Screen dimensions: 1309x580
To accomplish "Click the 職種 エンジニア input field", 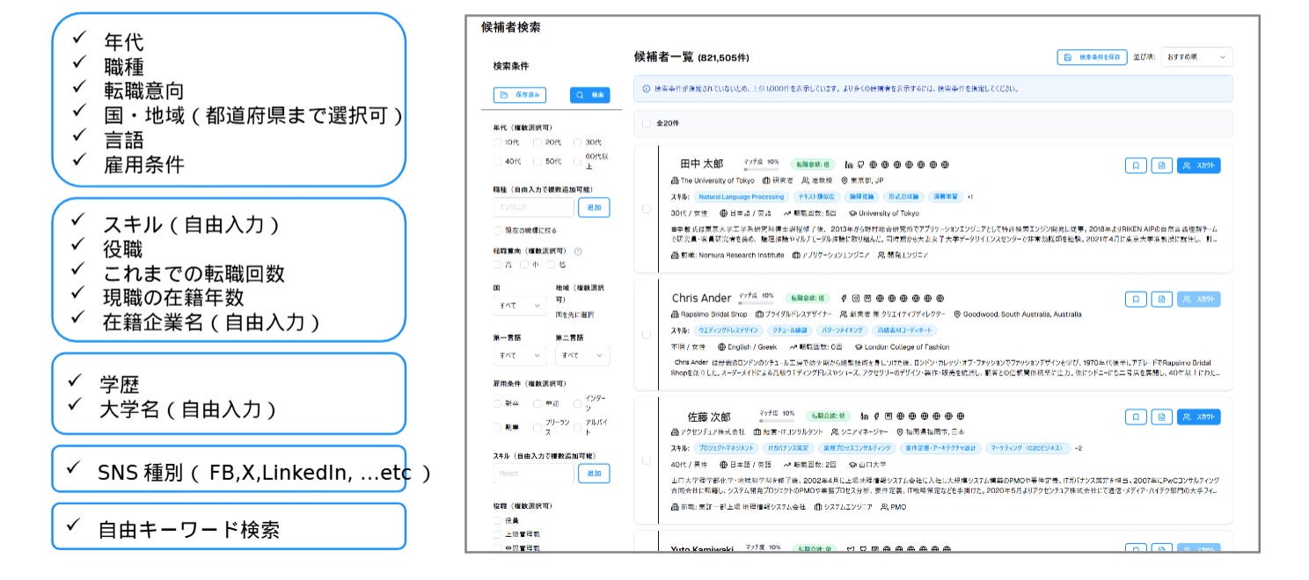I will (x=533, y=207).
